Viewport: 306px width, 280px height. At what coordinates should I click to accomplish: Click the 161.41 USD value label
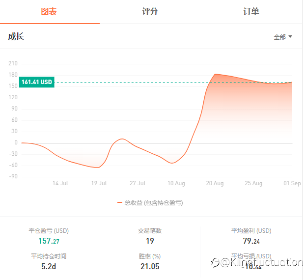click(37, 82)
